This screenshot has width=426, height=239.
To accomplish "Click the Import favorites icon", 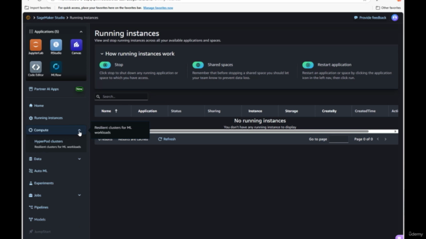I will point(27,7).
